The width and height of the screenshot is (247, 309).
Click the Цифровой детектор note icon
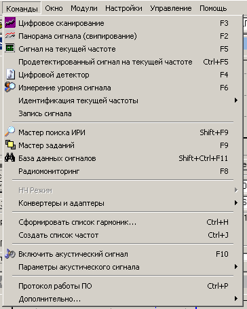pos(10,74)
